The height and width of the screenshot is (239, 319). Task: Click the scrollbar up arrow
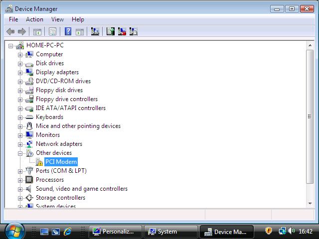pyautogui.click(x=310, y=45)
